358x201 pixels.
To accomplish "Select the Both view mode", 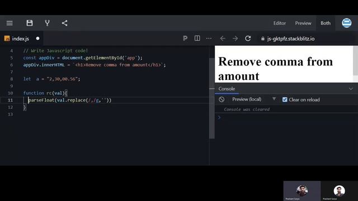I will (326, 23).
